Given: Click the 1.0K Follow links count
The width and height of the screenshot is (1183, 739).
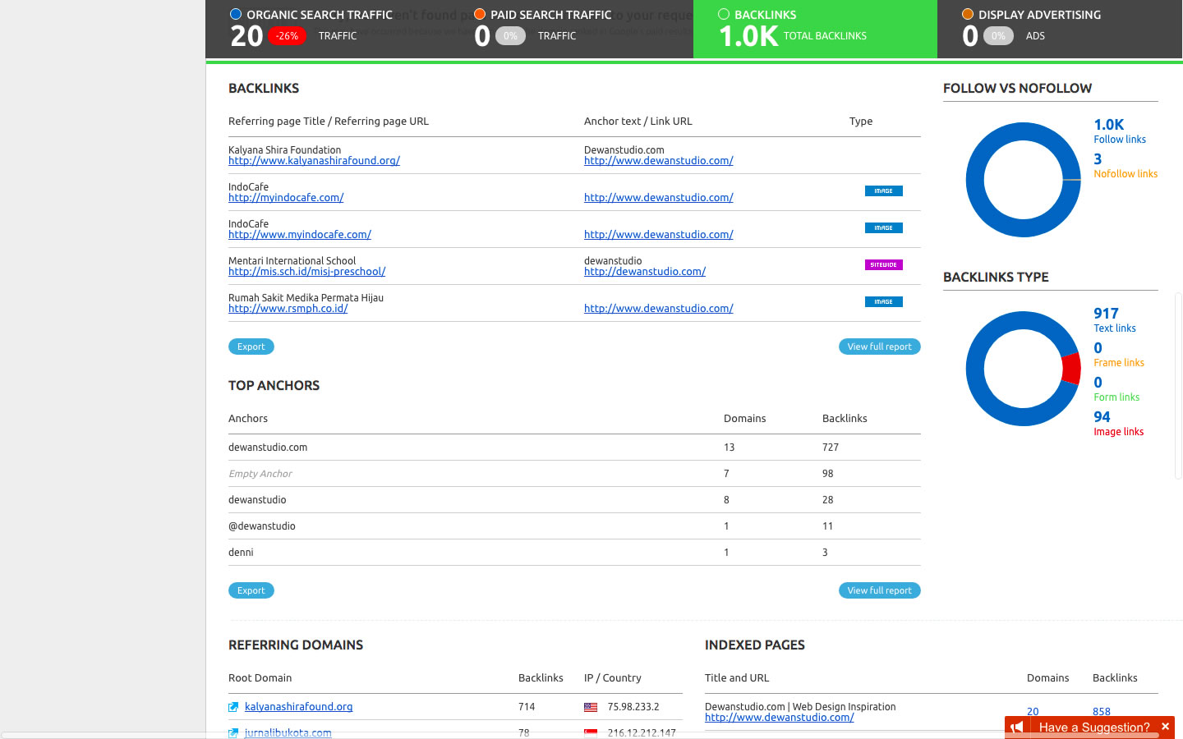Looking at the screenshot, I should point(1108,125).
